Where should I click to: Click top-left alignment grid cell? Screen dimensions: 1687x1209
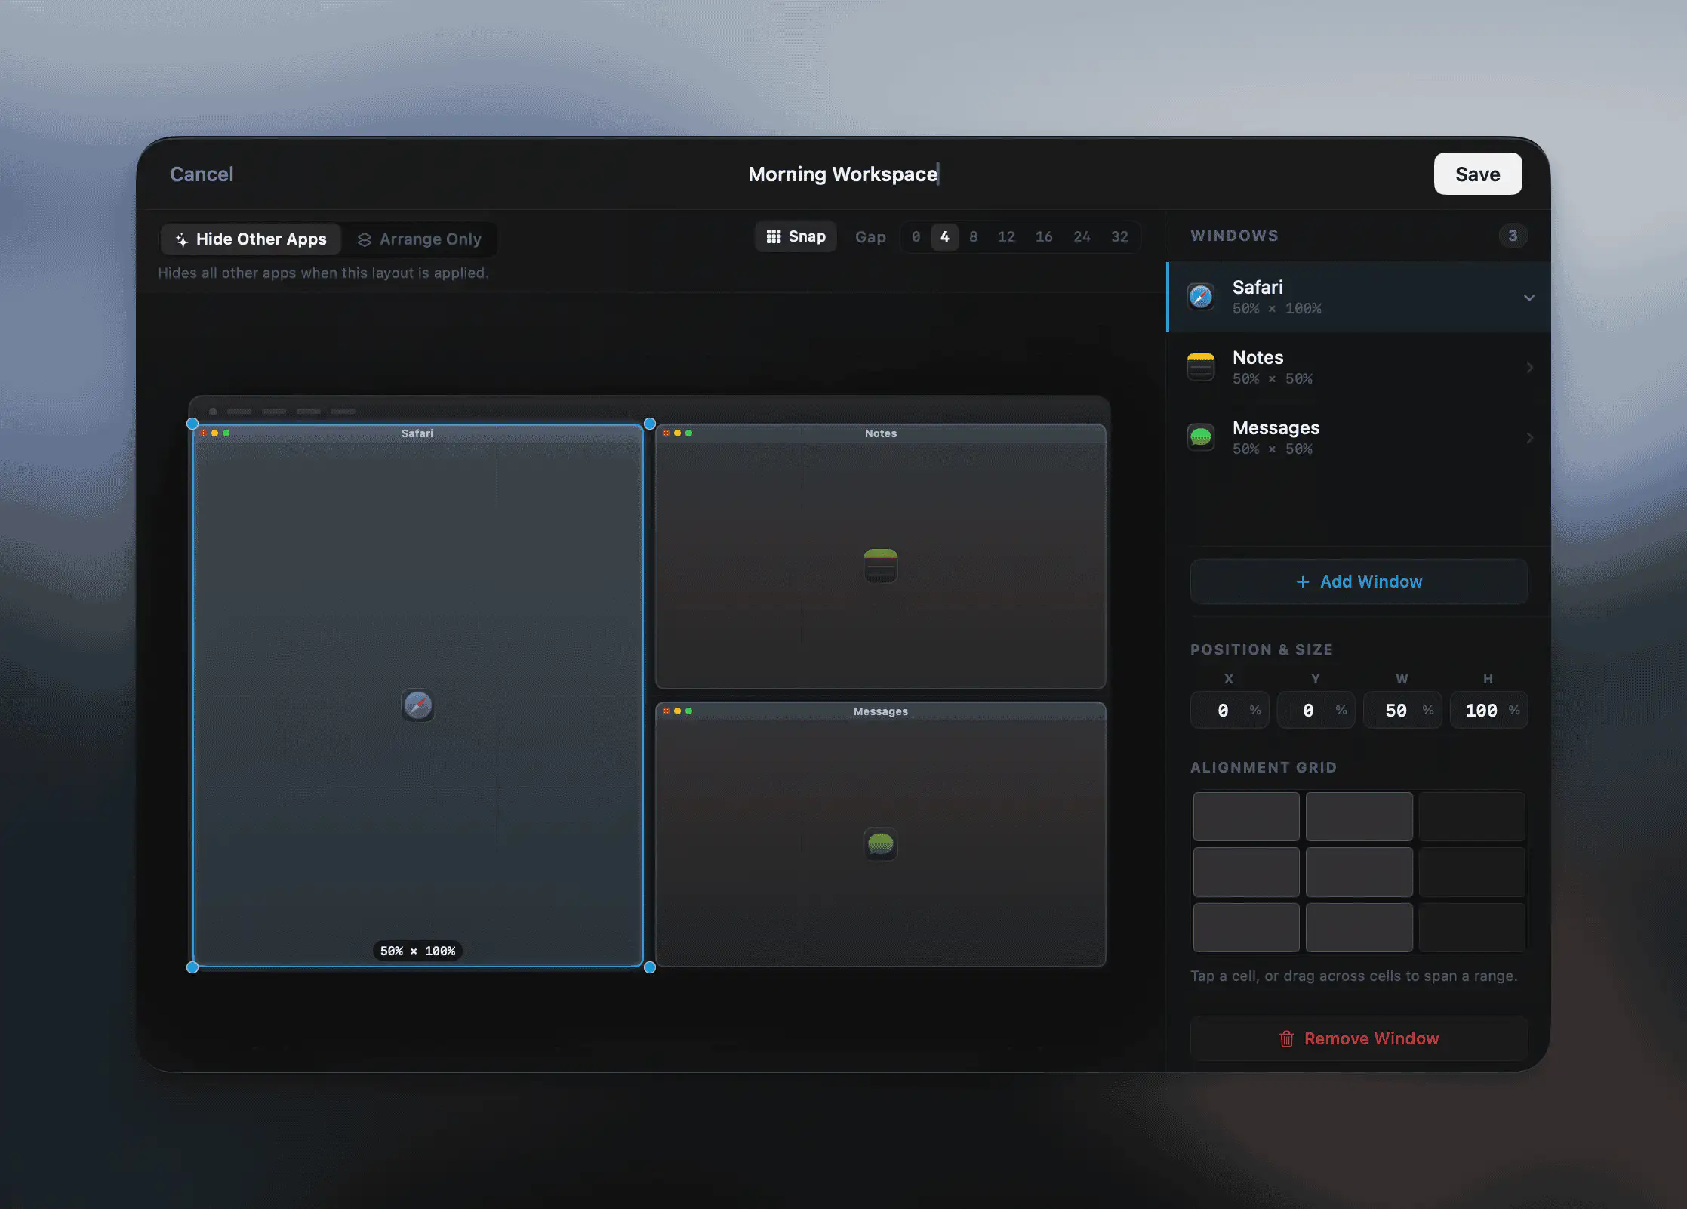tap(1246, 816)
